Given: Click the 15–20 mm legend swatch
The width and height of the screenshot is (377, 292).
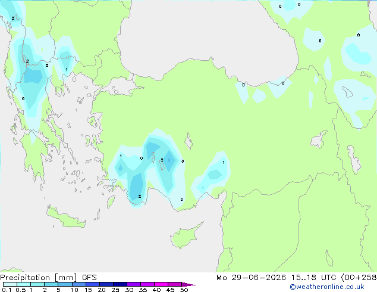Looking at the screenshot, I should pos(93,284).
